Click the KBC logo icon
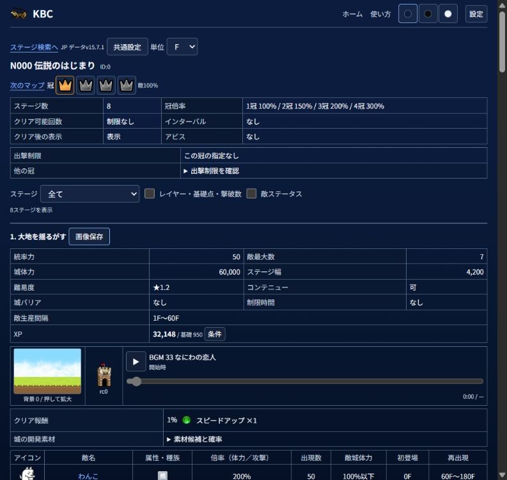Image resolution: width=507 pixels, height=480 pixels. point(19,14)
